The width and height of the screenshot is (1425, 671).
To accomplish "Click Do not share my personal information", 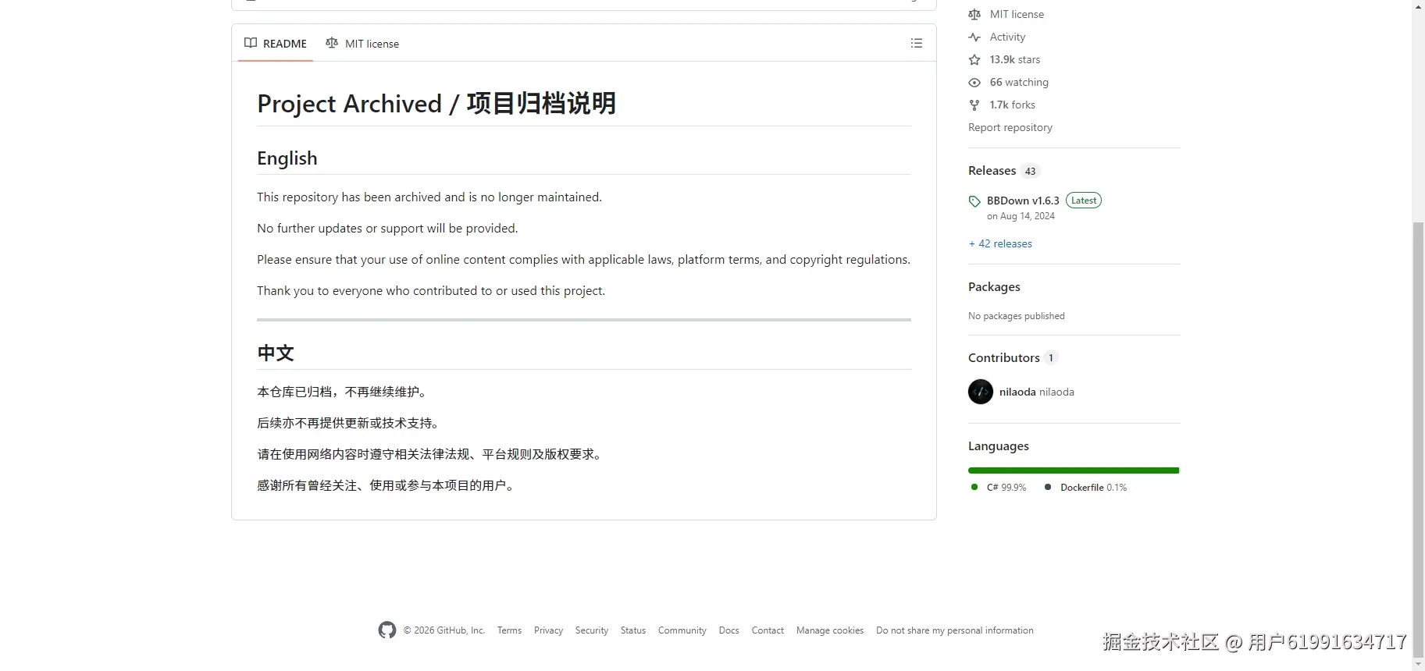I will [x=955, y=630].
